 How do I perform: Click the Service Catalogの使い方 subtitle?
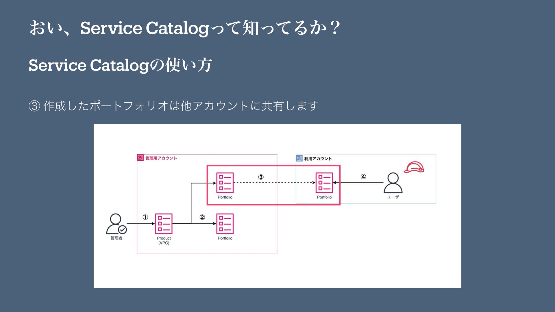[120, 65]
